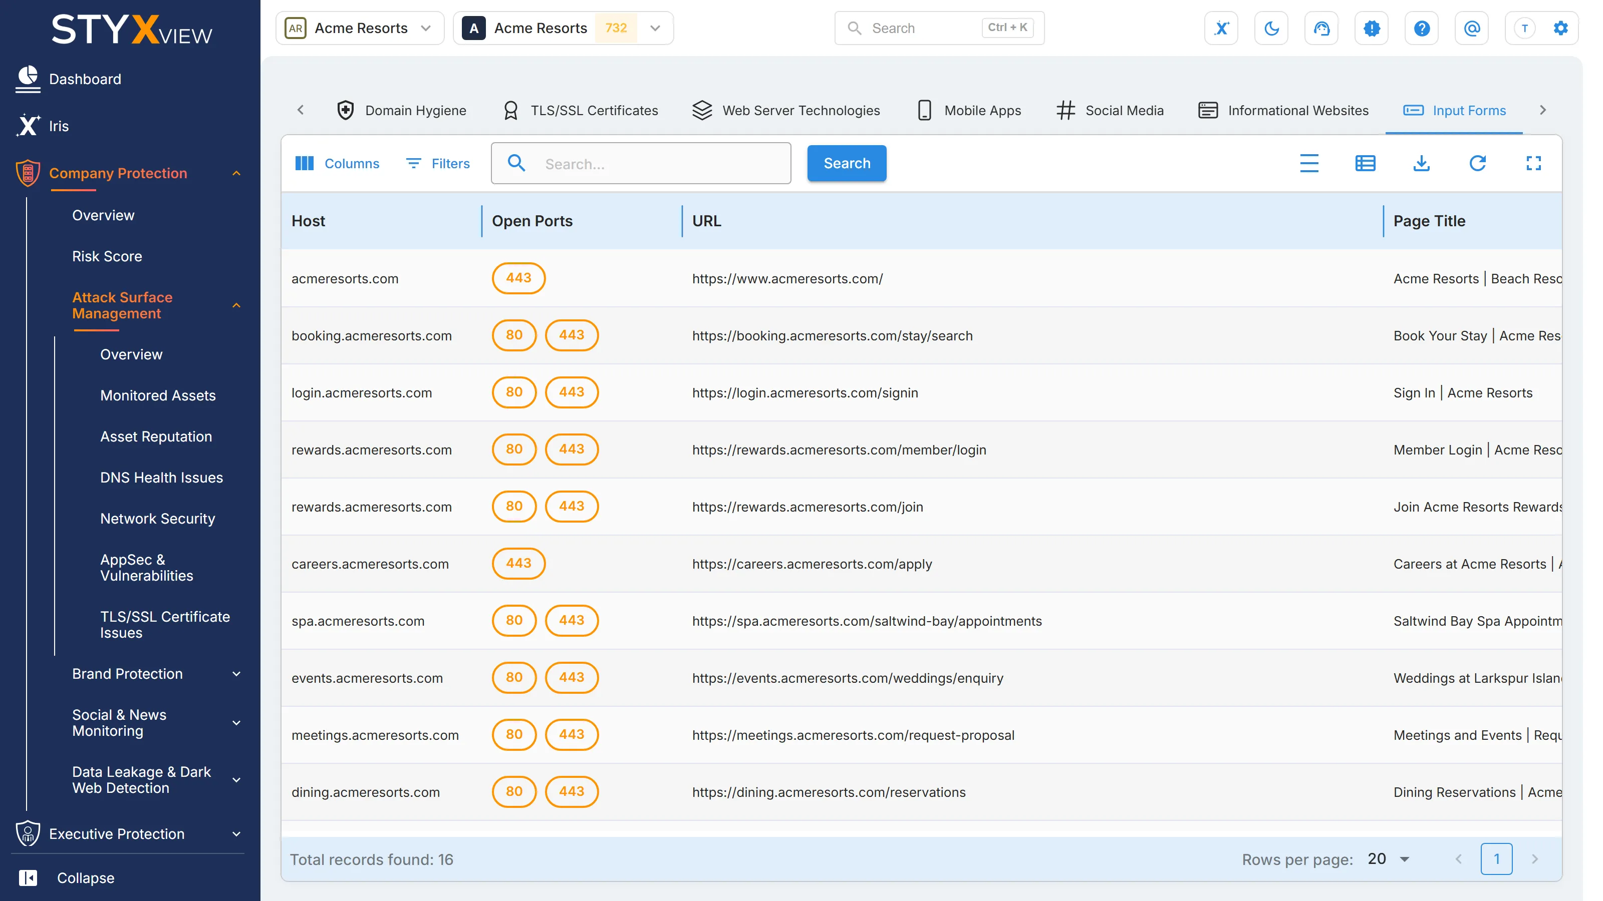1603x901 pixels.
Task: Open the user avatar T
Action: coord(1524,28)
